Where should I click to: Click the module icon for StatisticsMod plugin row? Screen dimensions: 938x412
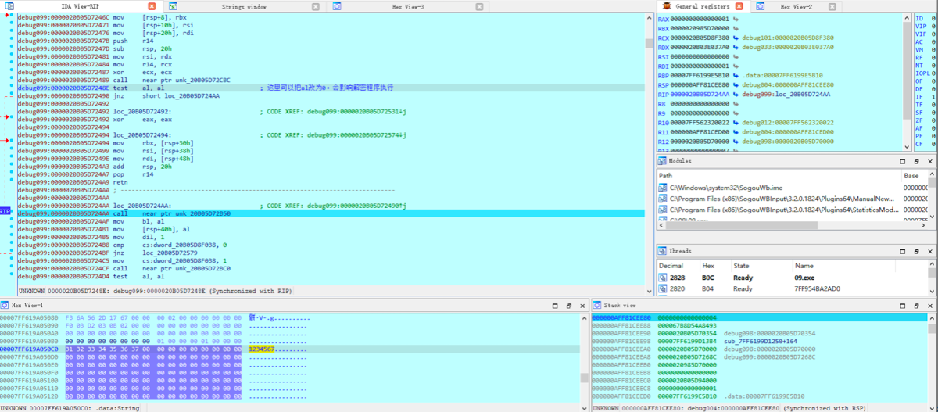pyautogui.click(x=663, y=210)
